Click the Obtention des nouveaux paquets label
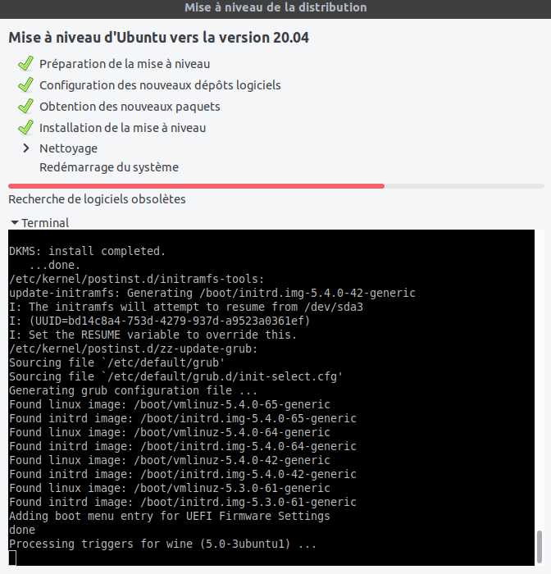This screenshot has height=574, width=551. pyautogui.click(x=130, y=107)
